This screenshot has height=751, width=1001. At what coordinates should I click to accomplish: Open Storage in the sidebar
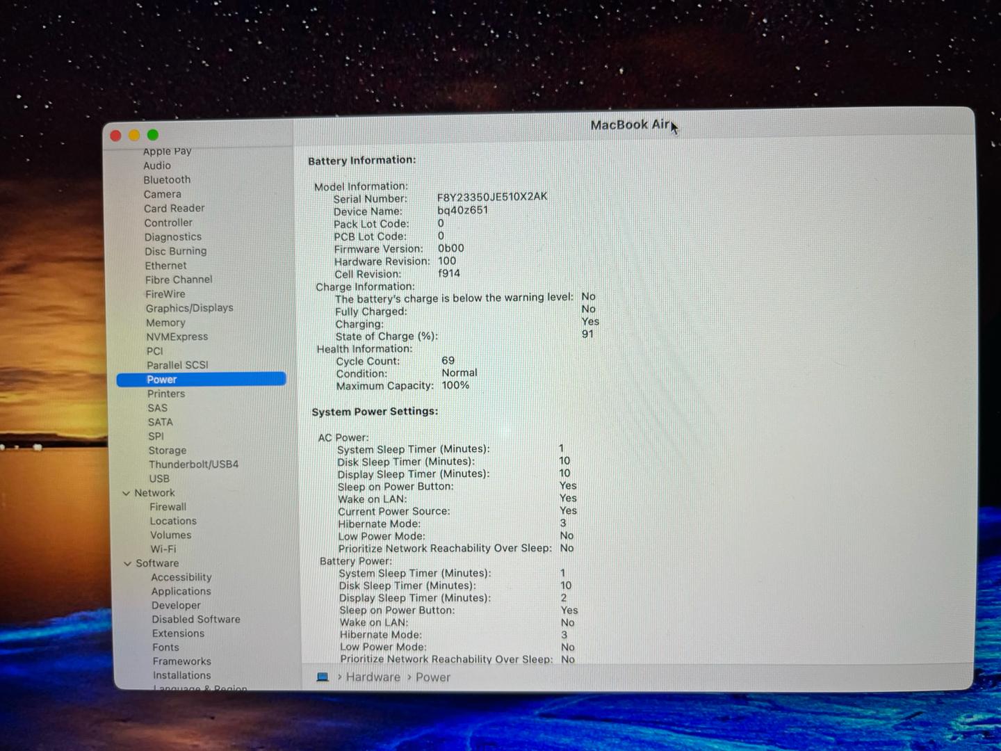[168, 451]
